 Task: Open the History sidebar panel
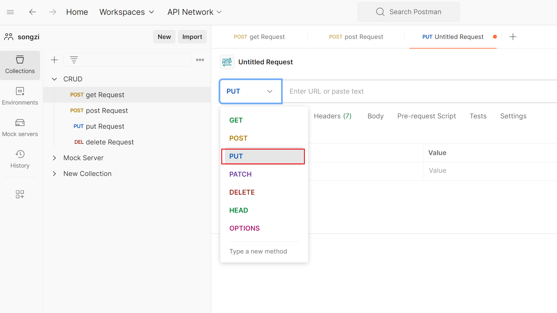20,159
